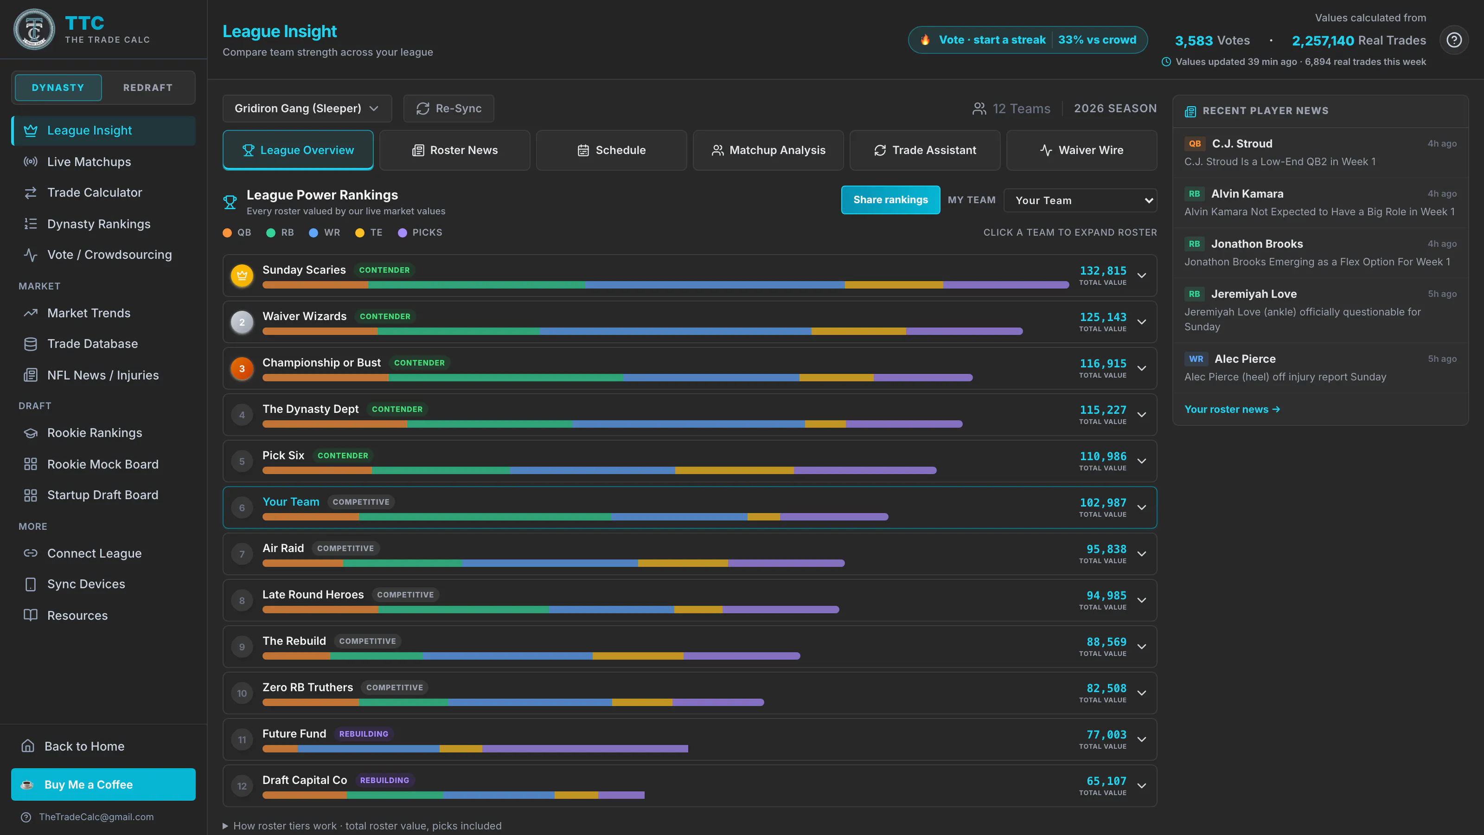Click the NFL News newspaper icon

click(31, 375)
